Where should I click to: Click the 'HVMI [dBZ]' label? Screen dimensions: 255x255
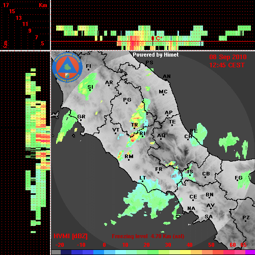[x=70, y=236]
